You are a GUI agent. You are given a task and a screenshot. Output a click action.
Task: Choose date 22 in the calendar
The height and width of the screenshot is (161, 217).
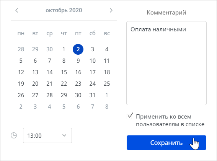(x=64, y=84)
